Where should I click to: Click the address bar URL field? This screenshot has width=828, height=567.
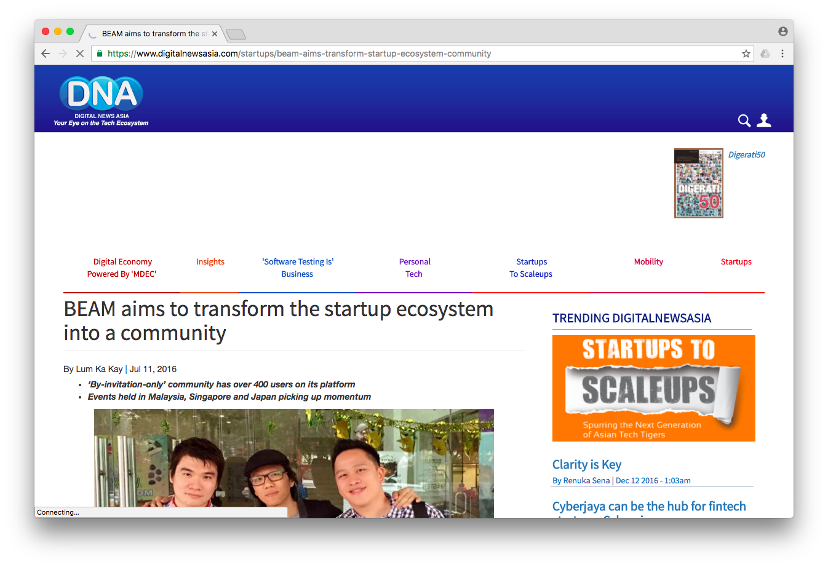point(422,54)
